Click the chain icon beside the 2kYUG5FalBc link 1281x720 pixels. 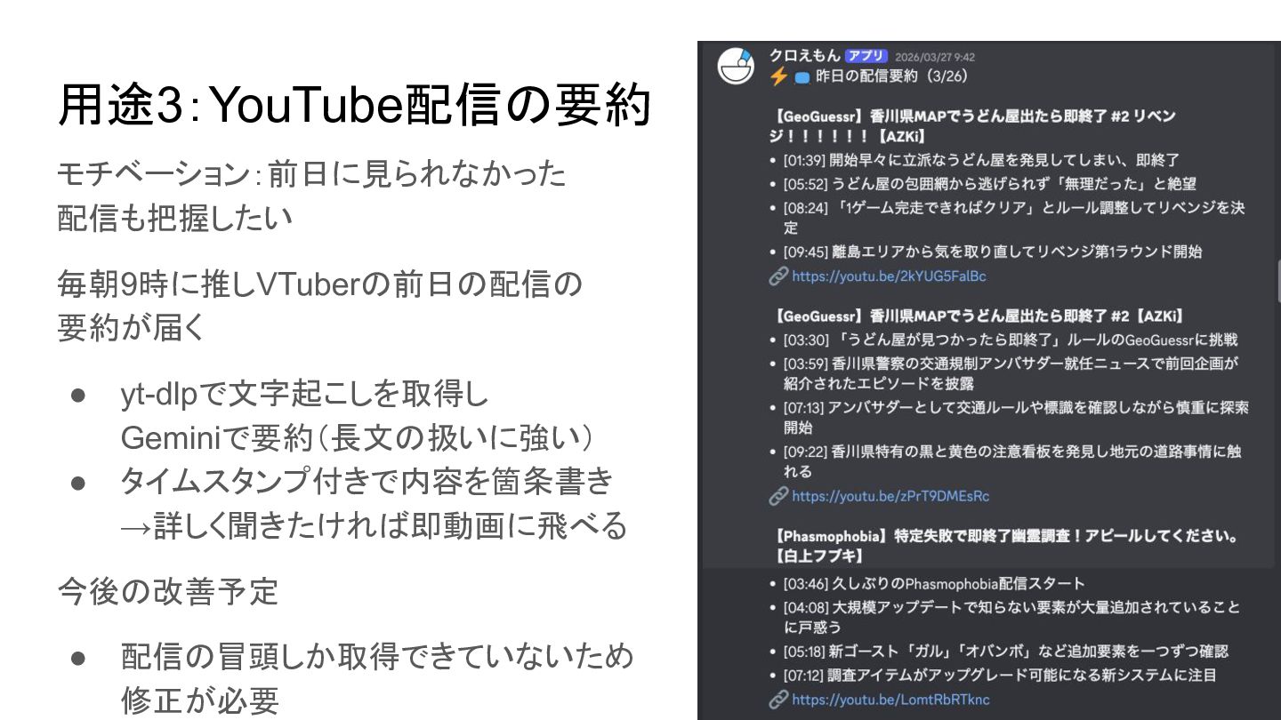pos(778,276)
